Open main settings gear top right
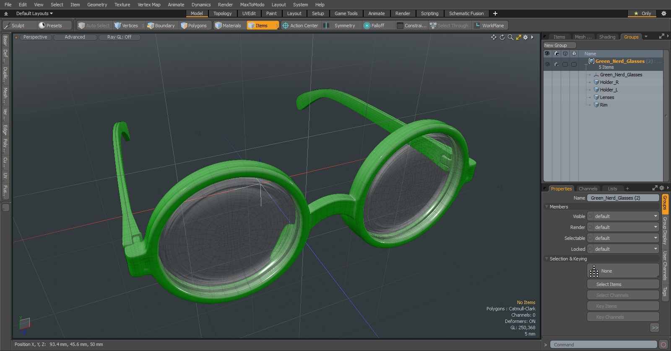This screenshot has height=351, width=671. pyautogui.click(x=663, y=13)
